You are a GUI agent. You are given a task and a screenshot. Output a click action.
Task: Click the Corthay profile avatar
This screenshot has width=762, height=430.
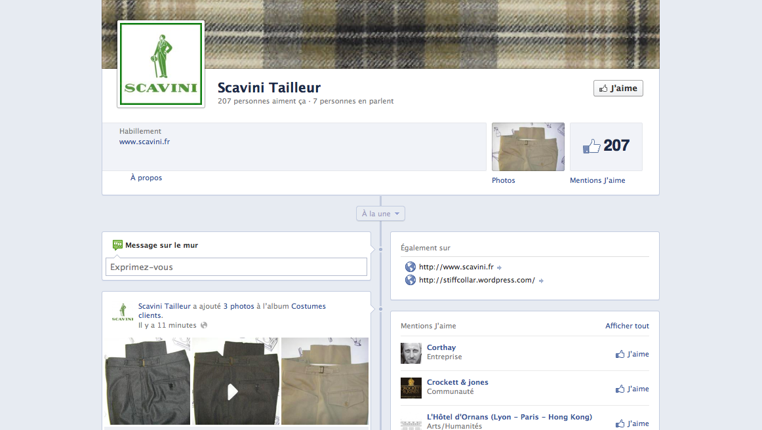tap(411, 353)
